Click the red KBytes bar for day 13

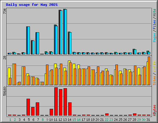click(65, 102)
